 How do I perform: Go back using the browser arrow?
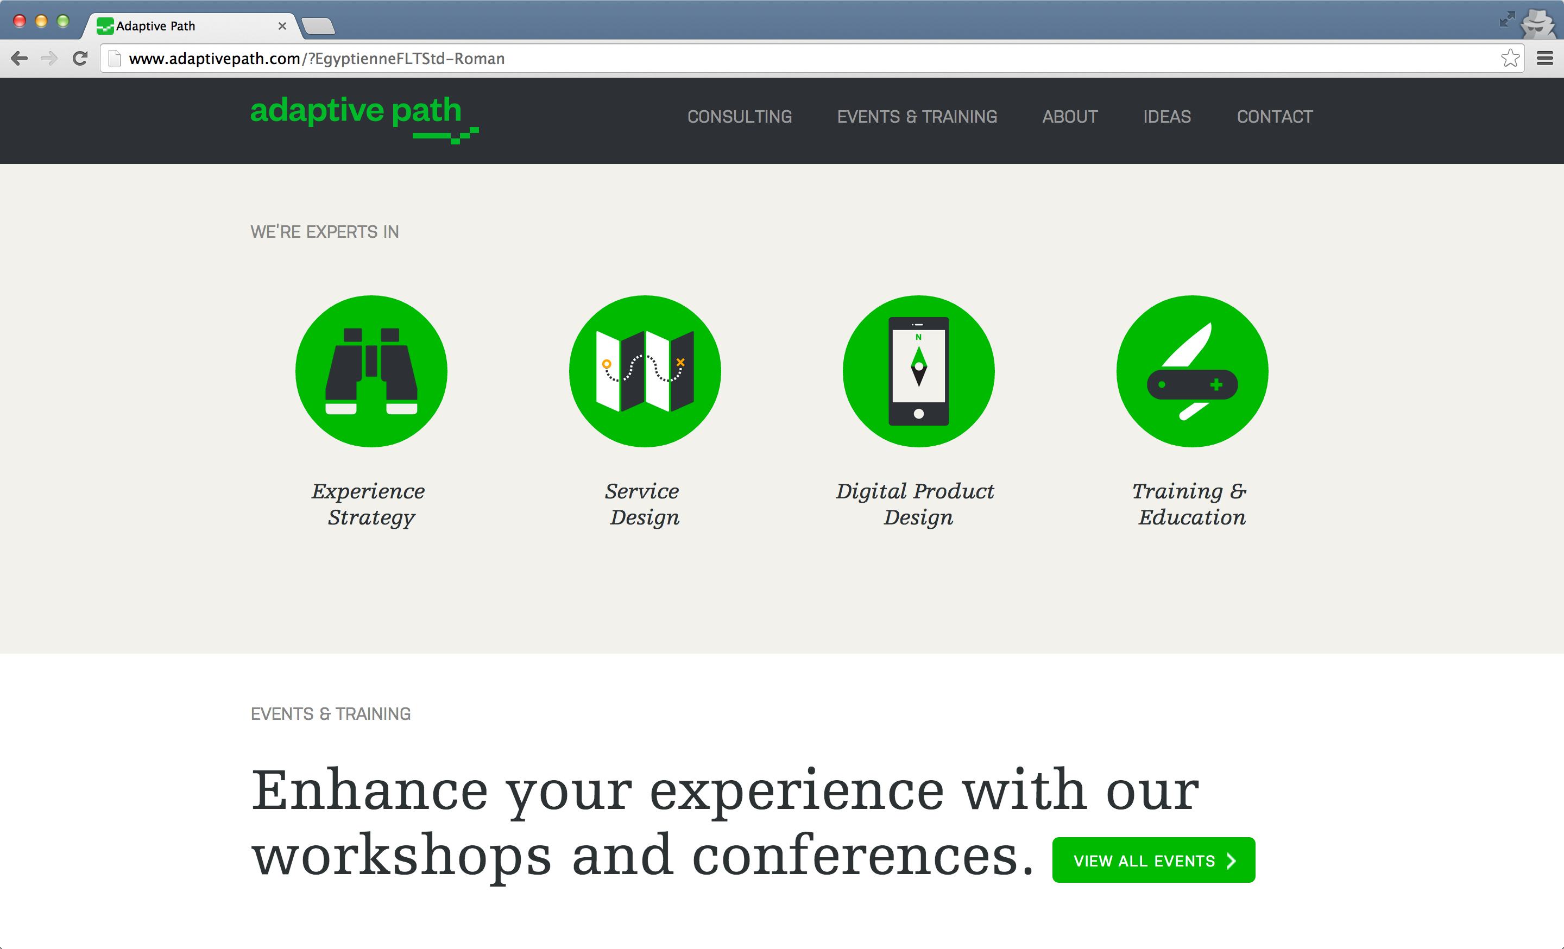(19, 58)
